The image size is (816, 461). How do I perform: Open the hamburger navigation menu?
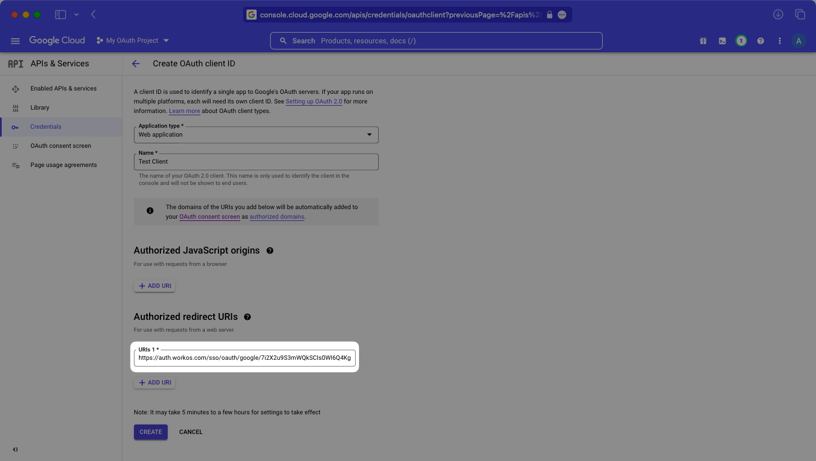(15, 41)
